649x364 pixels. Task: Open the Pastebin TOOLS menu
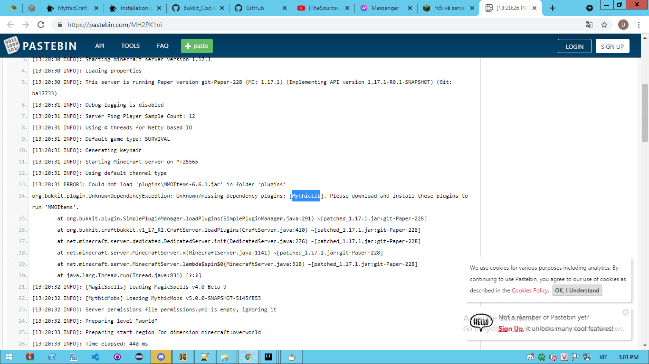[x=130, y=46]
